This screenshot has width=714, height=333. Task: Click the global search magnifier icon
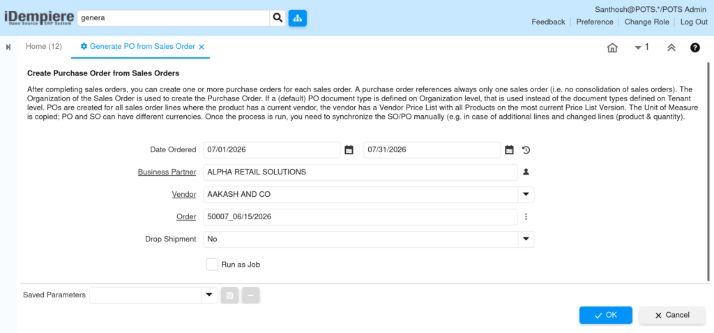click(x=278, y=18)
